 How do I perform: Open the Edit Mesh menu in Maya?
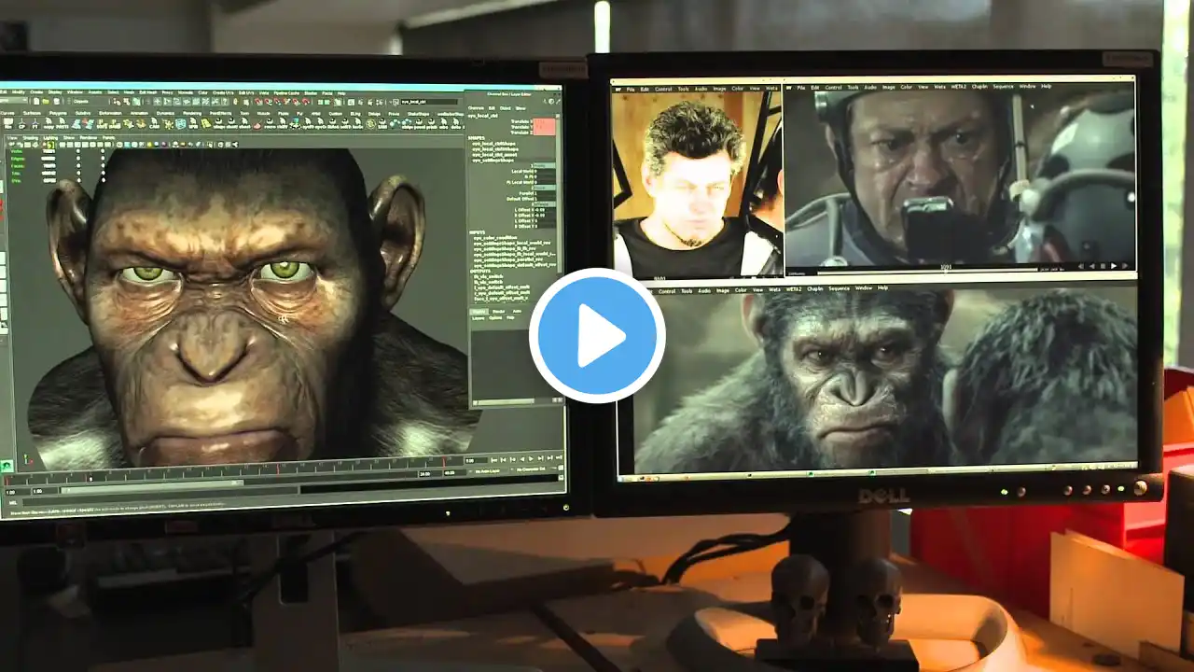click(147, 92)
